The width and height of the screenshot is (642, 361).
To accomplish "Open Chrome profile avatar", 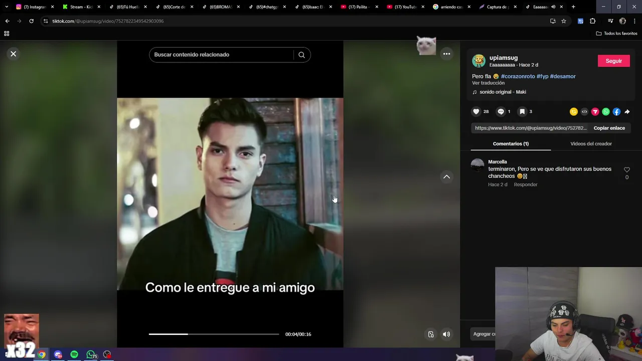I will pos(622,21).
